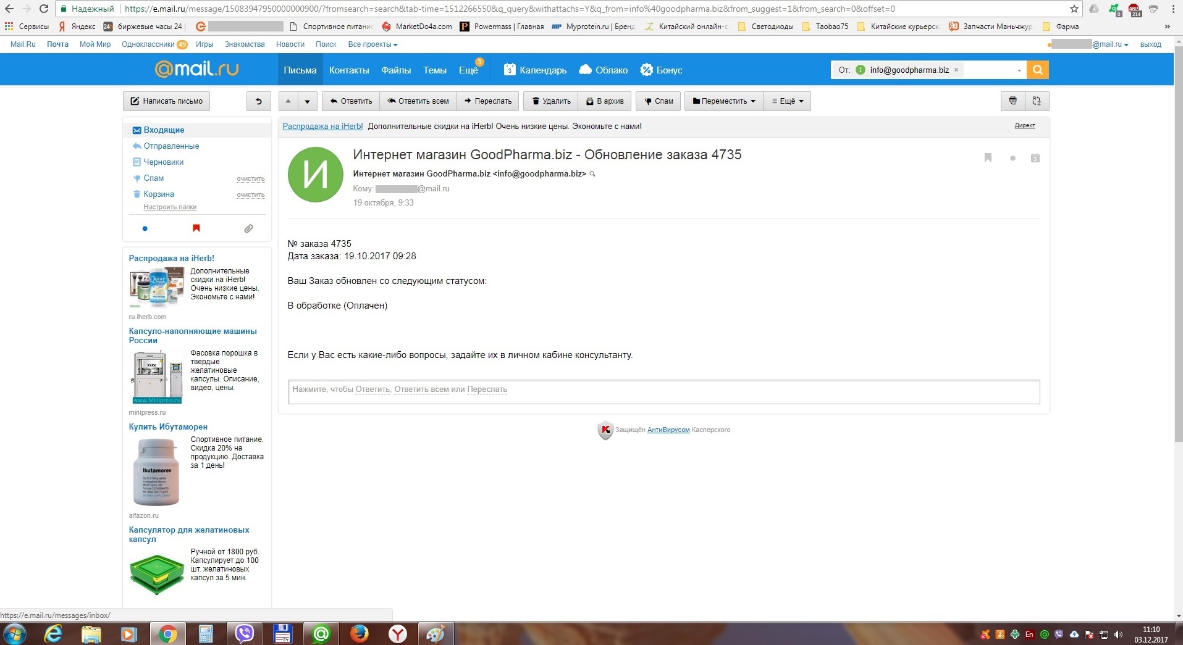Expand the Все проекты menu
This screenshot has height=645, width=1183.
pos(373,44)
